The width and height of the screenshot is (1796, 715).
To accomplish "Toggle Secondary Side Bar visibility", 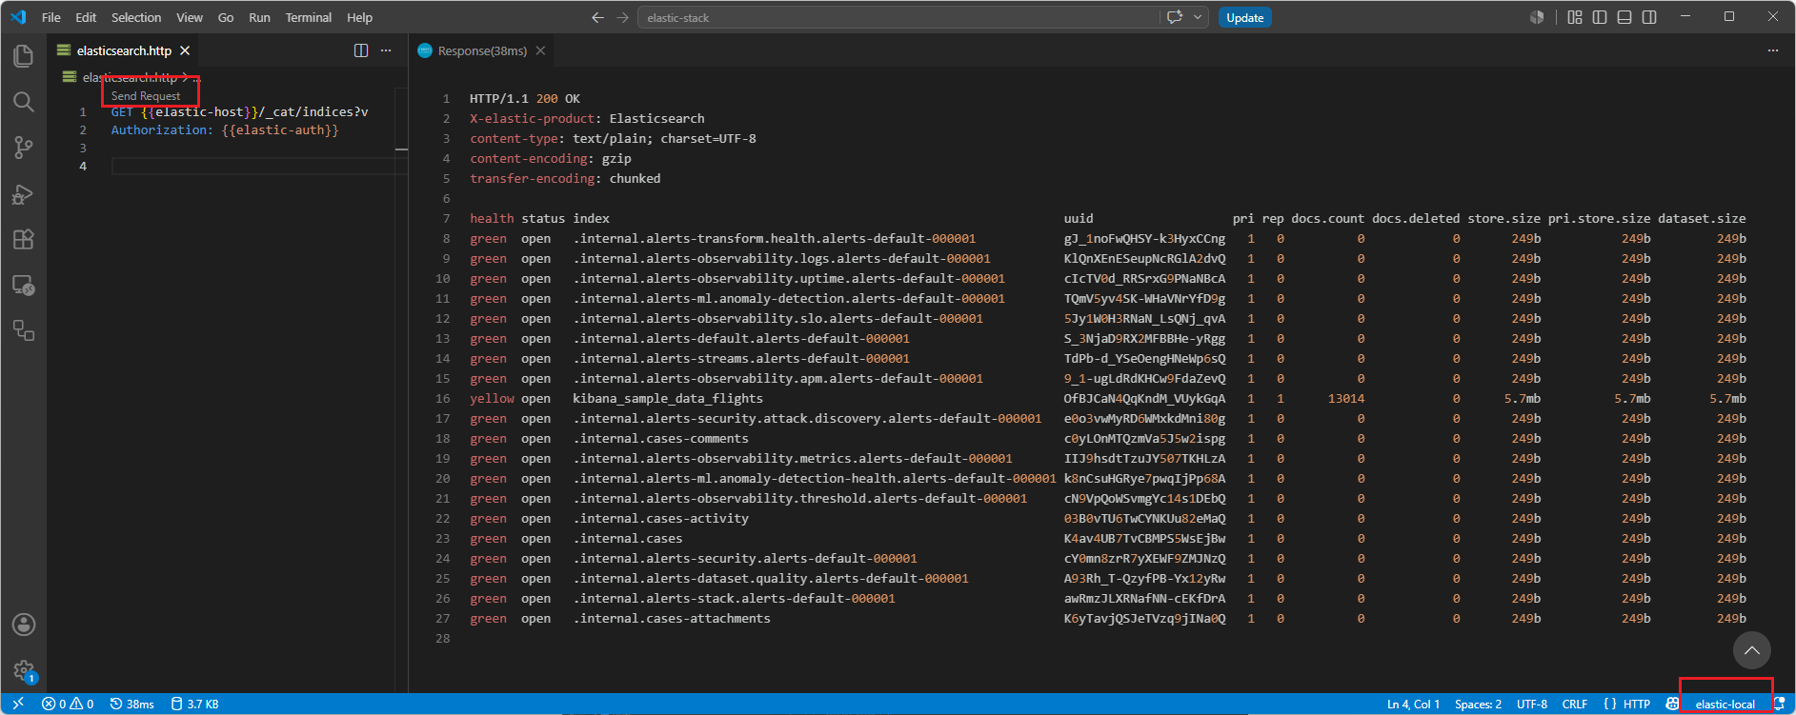I will 1649,17.
